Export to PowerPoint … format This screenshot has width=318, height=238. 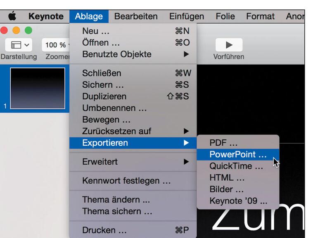(x=238, y=154)
